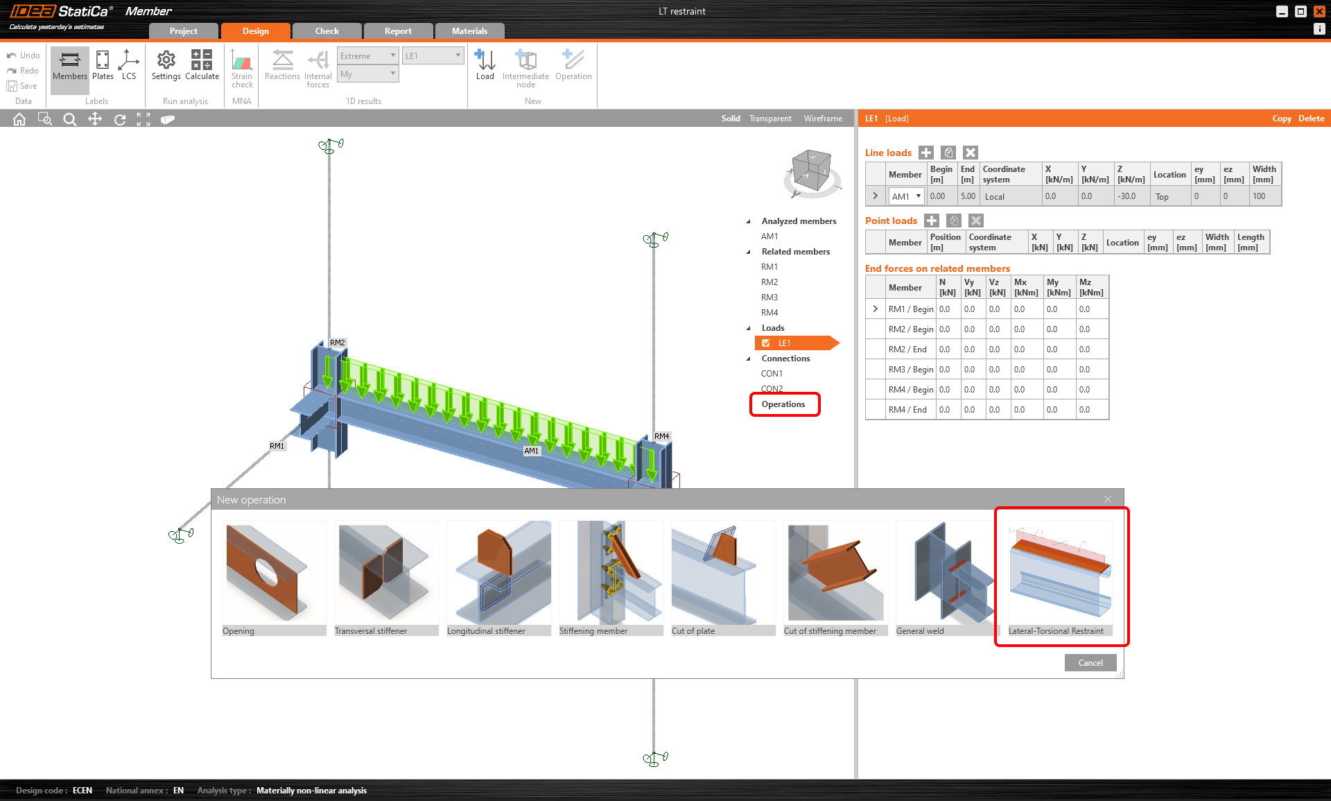
Task: Add a new line load with the plus icon
Action: click(925, 153)
